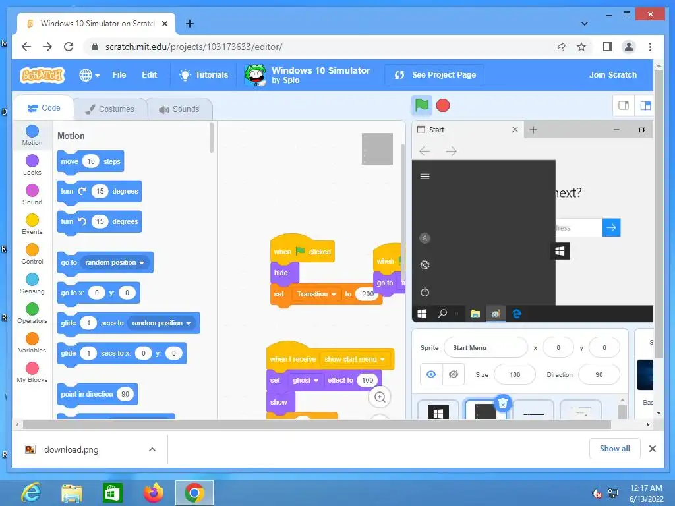The image size is (675, 506).
Task: Select the My Blocks category
Action: (x=32, y=373)
